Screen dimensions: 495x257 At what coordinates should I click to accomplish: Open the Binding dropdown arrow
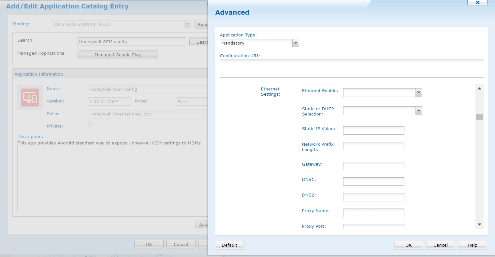(187, 24)
